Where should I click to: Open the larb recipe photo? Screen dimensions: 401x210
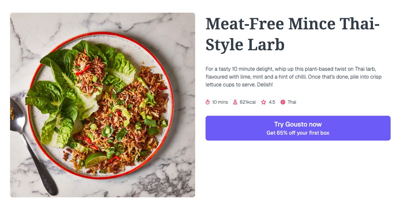click(102, 104)
